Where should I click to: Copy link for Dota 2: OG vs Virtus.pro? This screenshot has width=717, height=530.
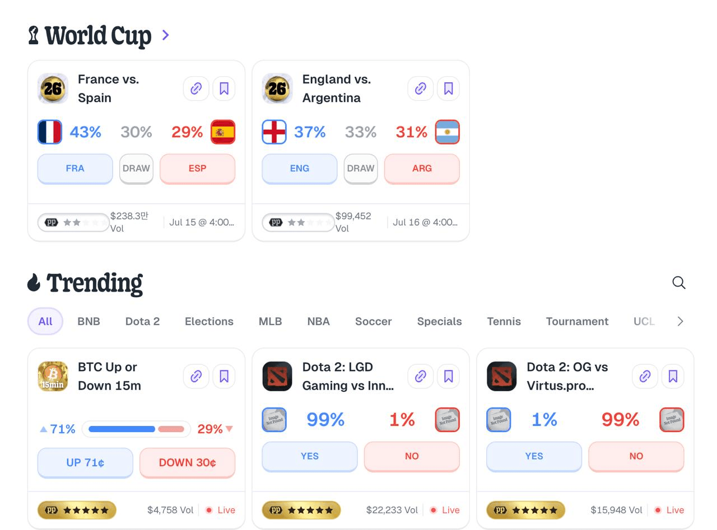[x=645, y=376]
